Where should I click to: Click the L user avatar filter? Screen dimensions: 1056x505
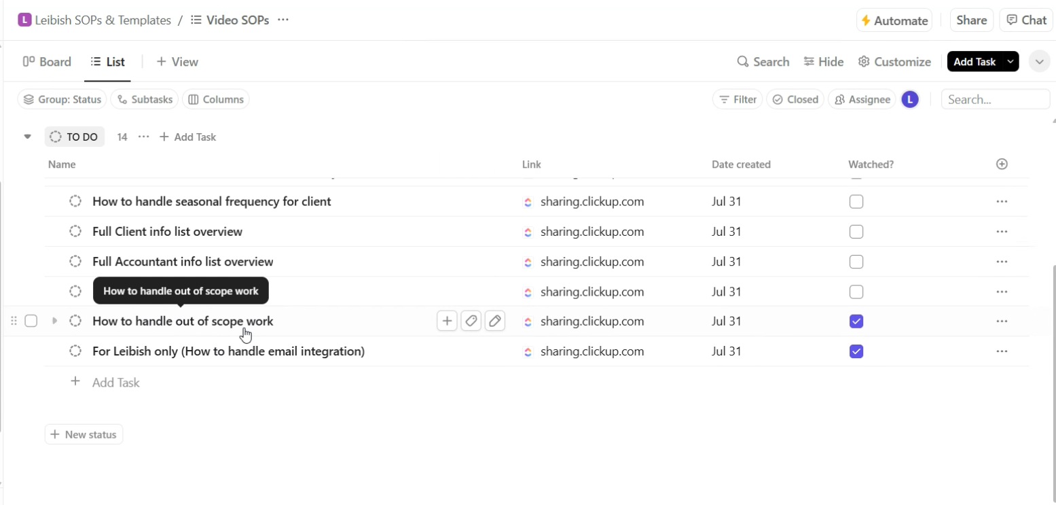click(910, 99)
